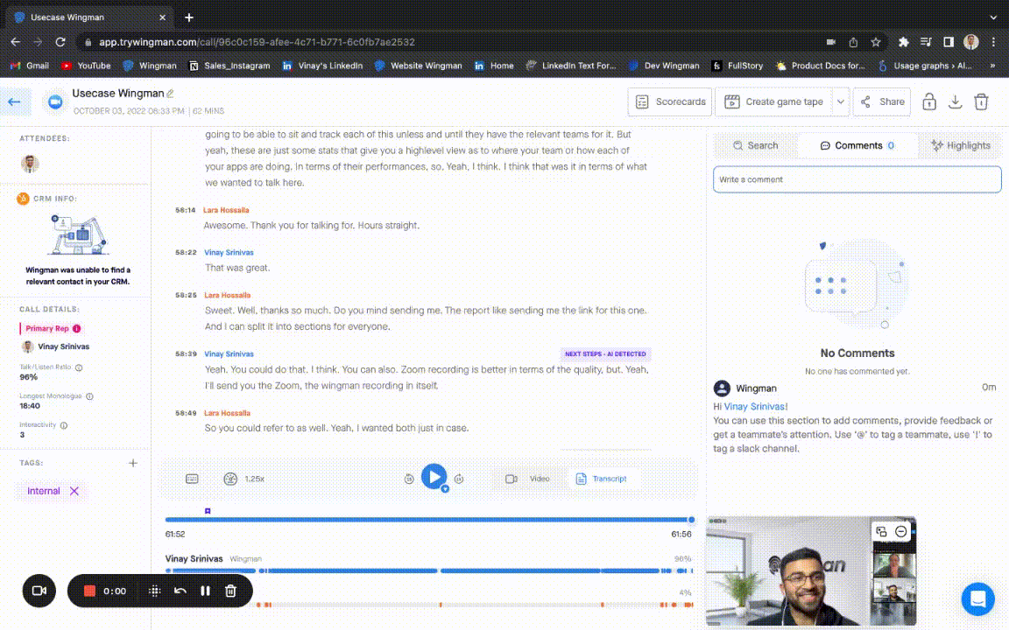Click speaker name Lara Hossalla at 58:25
Image resolution: width=1009 pixels, height=630 pixels.
[x=227, y=295]
